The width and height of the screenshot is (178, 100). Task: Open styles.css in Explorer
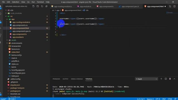point(15,64)
